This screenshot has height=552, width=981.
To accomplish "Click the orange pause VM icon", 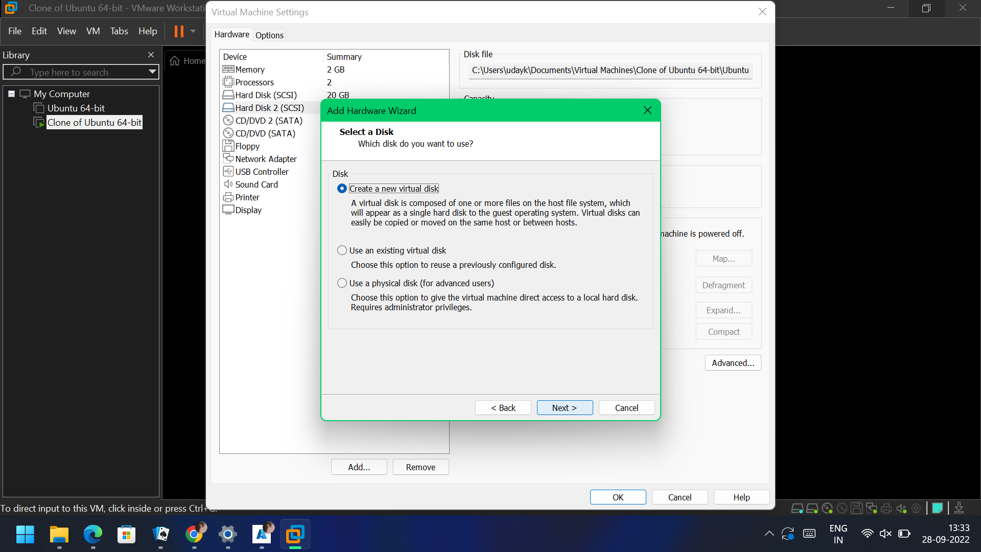I will click(179, 31).
